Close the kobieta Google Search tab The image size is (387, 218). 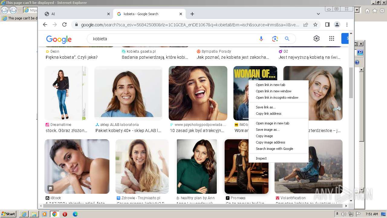pos(181,14)
